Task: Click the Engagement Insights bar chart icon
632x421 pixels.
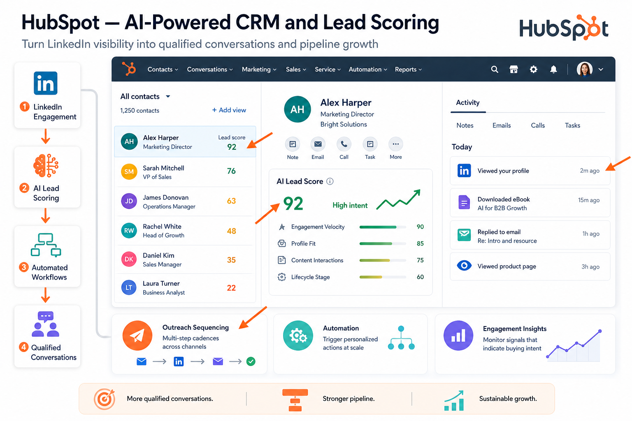Action: tap(458, 335)
